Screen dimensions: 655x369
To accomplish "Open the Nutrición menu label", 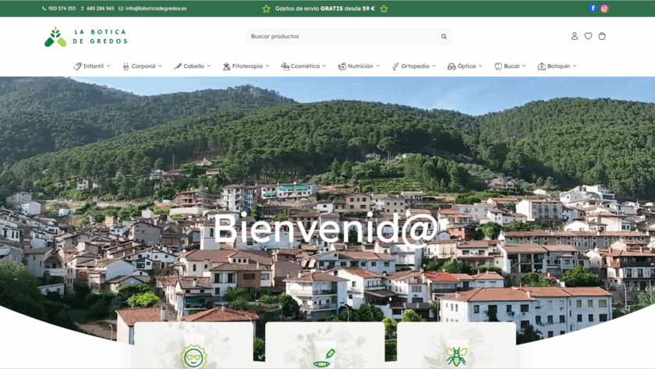I will coord(360,66).
